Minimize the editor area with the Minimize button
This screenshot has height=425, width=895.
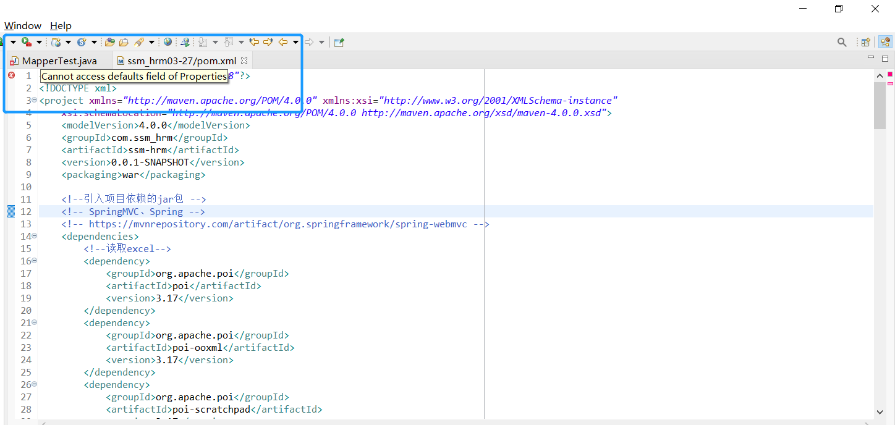pyautogui.click(x=870, y=56)
